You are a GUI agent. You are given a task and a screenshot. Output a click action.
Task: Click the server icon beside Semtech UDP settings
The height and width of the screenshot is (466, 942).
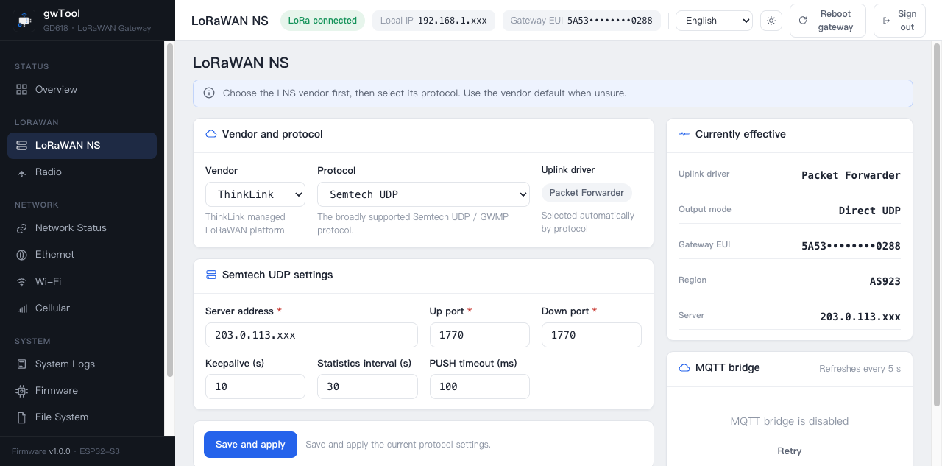pyautogui.click(x=211, y=275)
